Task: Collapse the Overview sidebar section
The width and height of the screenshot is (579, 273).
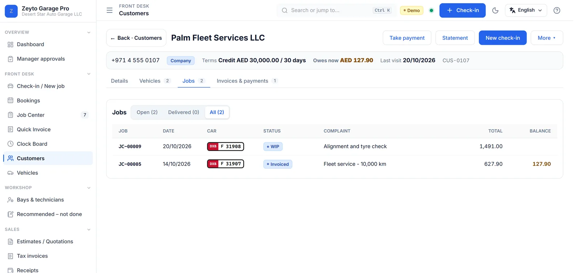Action: [89, 32]
